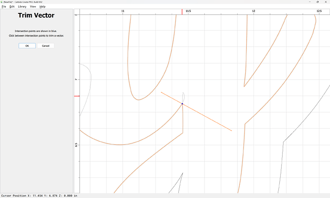Cancel the Trim Vector operation
The height and width of the screenshot is (198, 330).
click(45, 46)
